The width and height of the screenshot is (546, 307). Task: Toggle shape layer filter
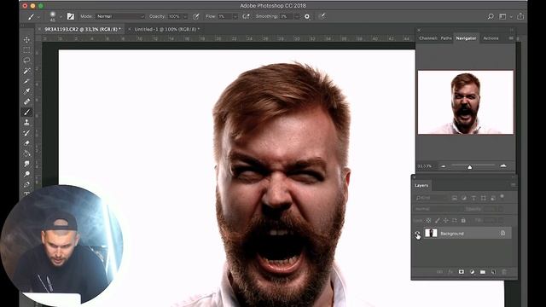tap(484, 198)
